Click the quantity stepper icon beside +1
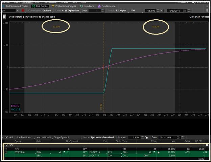This screenshot has height=162, width=211. 64,152
